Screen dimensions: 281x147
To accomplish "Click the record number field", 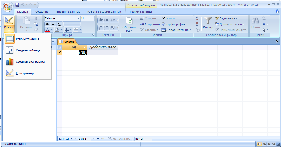I will pyautogui.click(x=84, y=139).
